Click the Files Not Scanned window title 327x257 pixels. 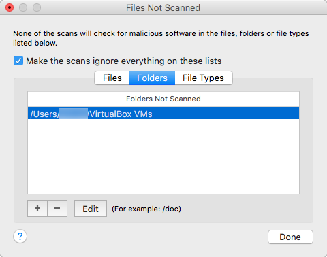click(163, 8)
